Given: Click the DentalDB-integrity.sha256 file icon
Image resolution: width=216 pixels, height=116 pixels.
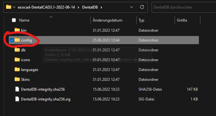Looking at the screenshot, I should (17, 89).
